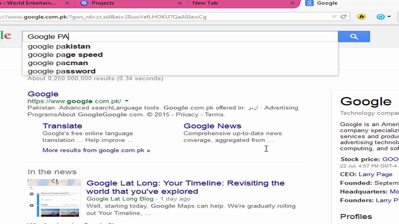Click the partial Google logo beside the search box
399x224 pixels.
[x=5, y=36]
